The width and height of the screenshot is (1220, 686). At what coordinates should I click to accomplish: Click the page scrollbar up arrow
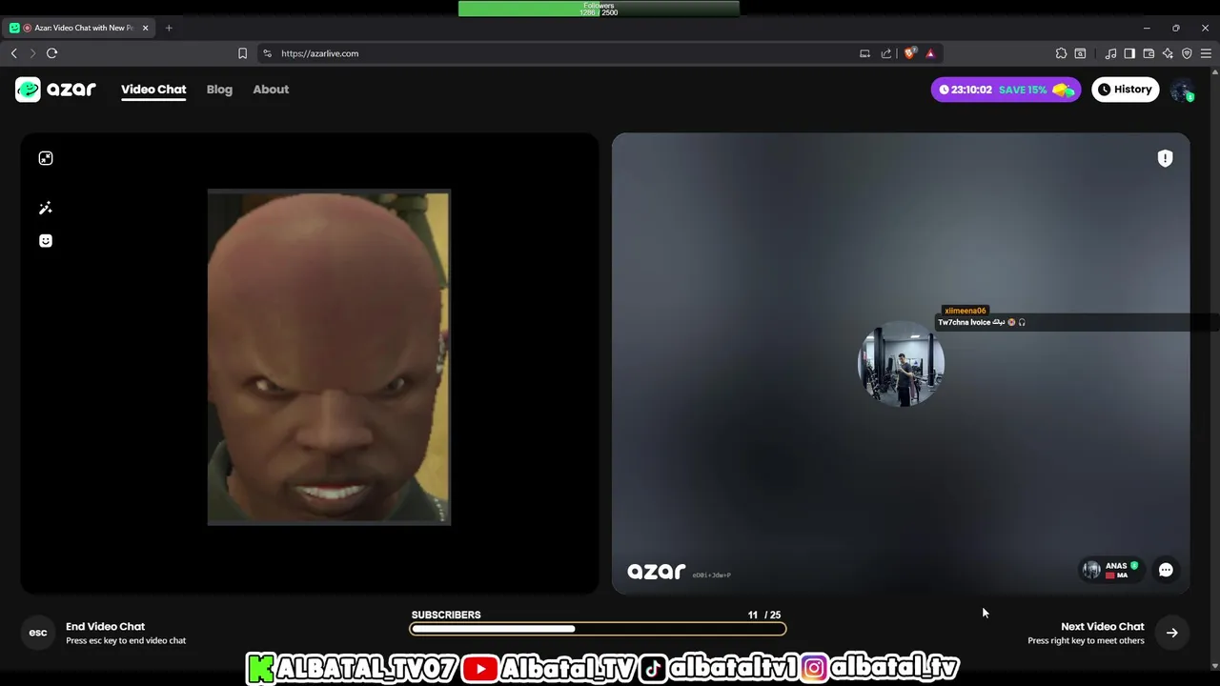(1214, 72)
